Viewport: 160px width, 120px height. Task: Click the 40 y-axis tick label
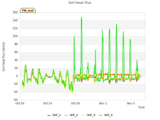coord(16,60)
